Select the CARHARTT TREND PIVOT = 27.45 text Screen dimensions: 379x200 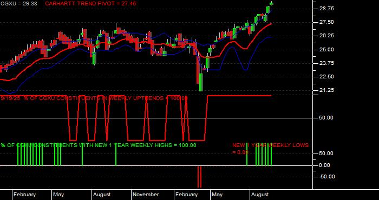coord(90,4)
